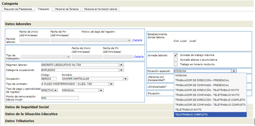Check Jornada atípica o acumulativa
The width and height of the screenshot is (255, 126).
pos(176,60)
